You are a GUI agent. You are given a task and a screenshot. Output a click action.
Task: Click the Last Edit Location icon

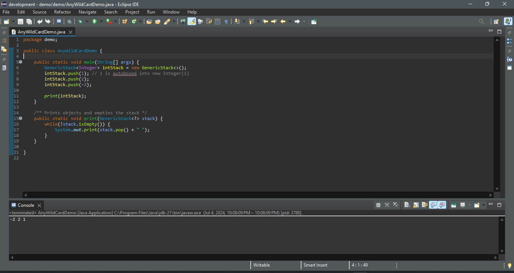point(265,22)
